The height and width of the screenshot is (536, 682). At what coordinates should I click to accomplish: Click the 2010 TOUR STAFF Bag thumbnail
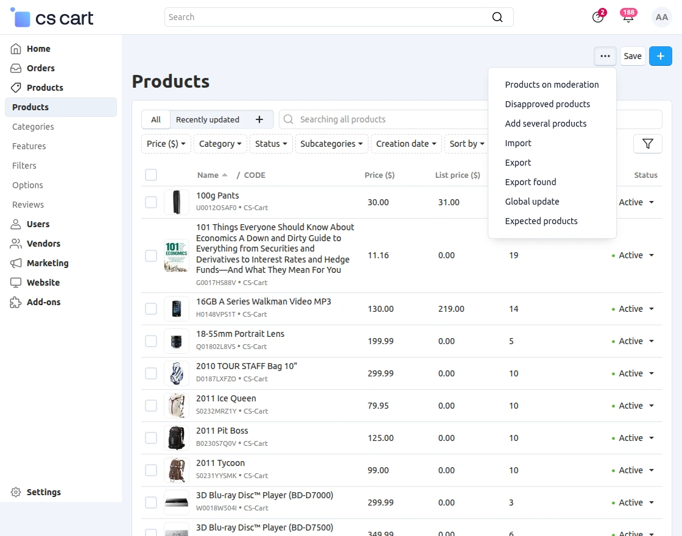click(x=176, y=373)
